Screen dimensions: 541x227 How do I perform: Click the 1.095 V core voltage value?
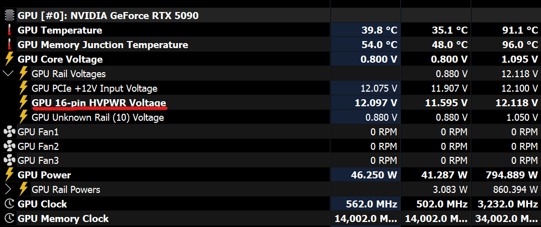tap(520, 59)
